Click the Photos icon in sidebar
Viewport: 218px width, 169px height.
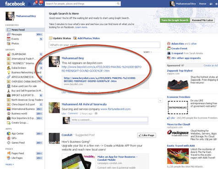coord(9,43)
